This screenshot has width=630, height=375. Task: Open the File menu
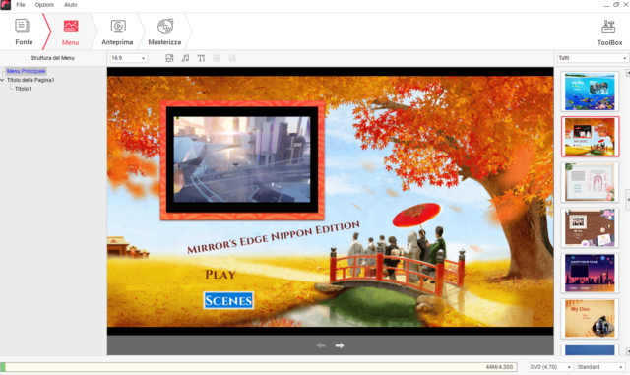coord(21,5)
